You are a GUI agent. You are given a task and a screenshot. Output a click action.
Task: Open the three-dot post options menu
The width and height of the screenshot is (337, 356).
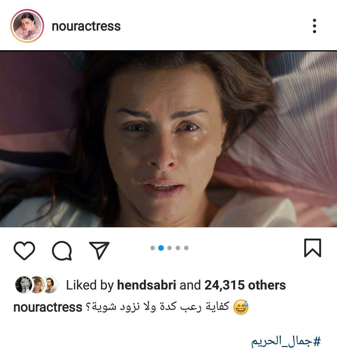(314, 26)
